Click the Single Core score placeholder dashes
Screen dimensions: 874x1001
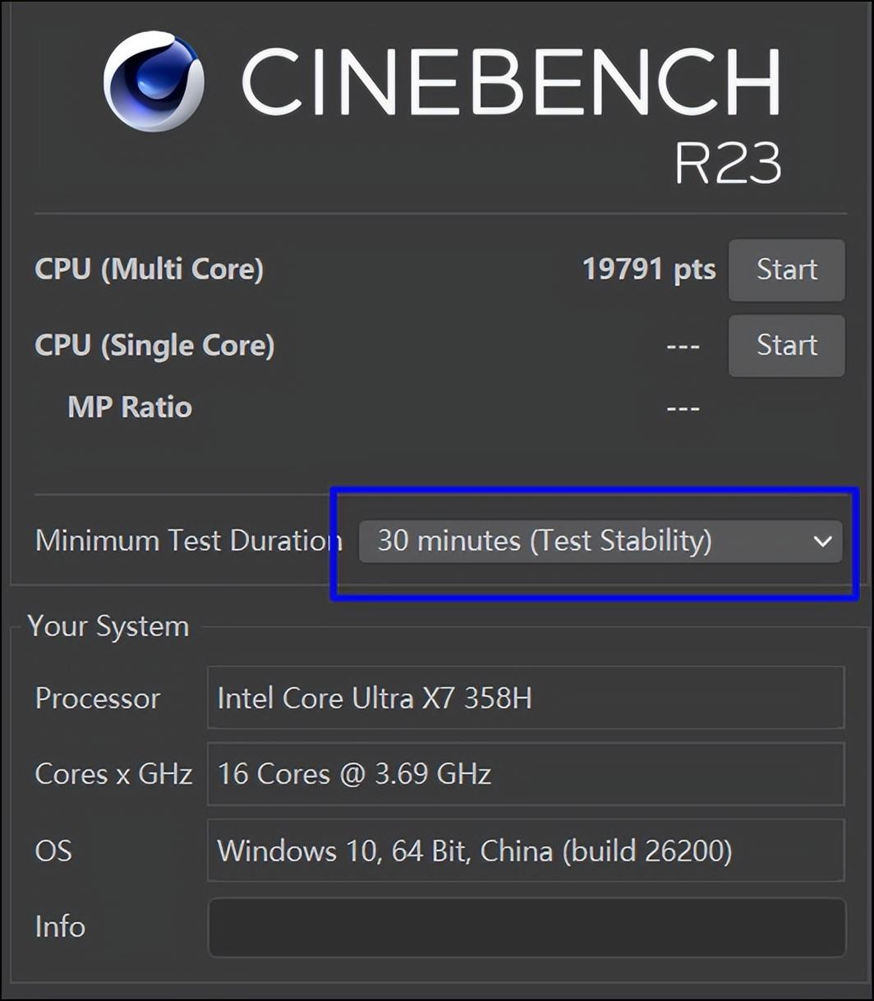pos(683,346)
